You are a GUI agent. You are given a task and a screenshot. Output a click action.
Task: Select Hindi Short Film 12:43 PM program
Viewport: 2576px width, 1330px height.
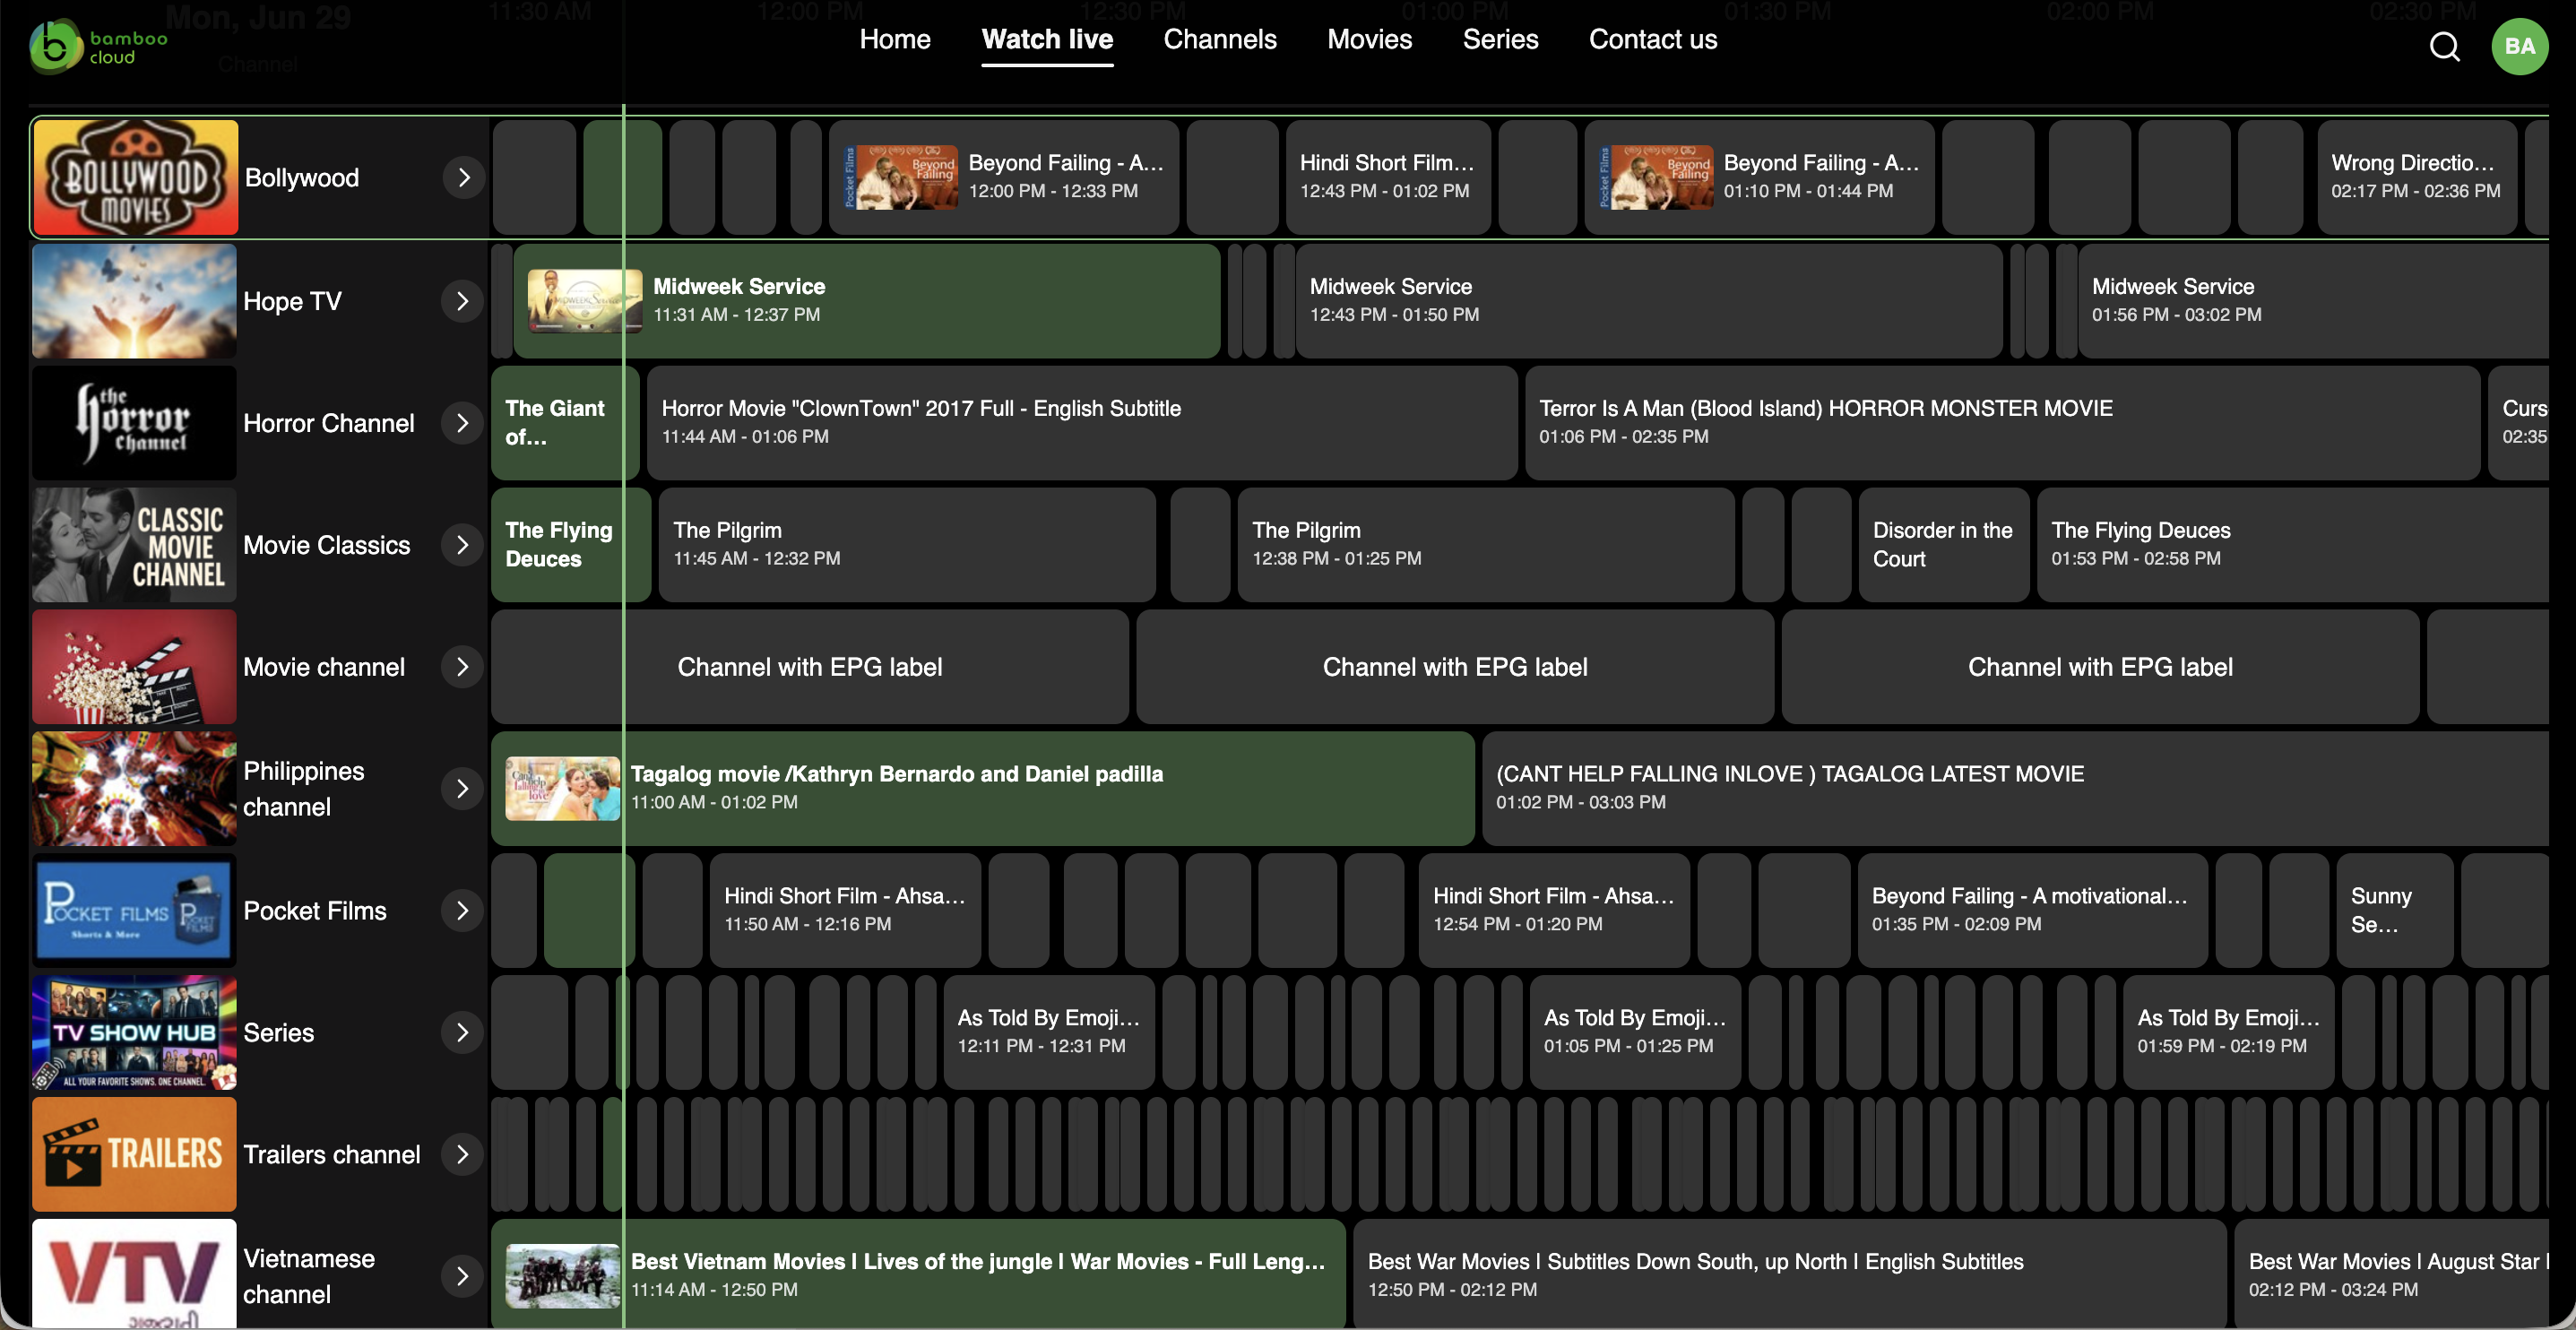1388,178
